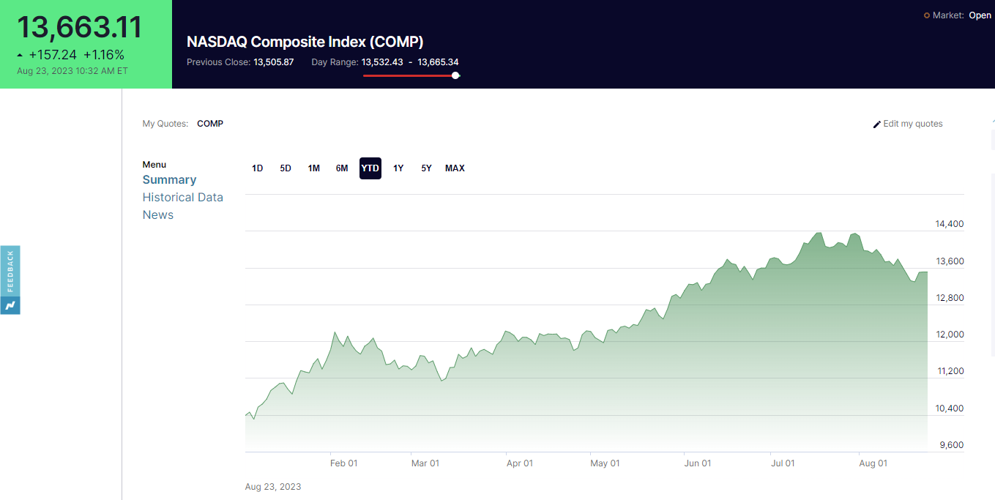Click the Menu heading in sidebar
The width and height of the screenshot is (995, 500).
click(x=154, y=165)
